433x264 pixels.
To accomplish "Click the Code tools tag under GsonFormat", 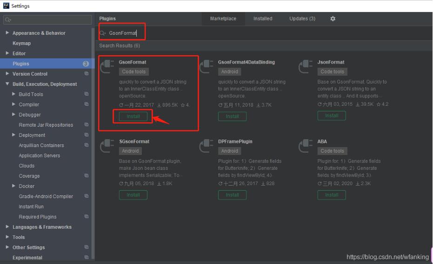I will 133,71.
